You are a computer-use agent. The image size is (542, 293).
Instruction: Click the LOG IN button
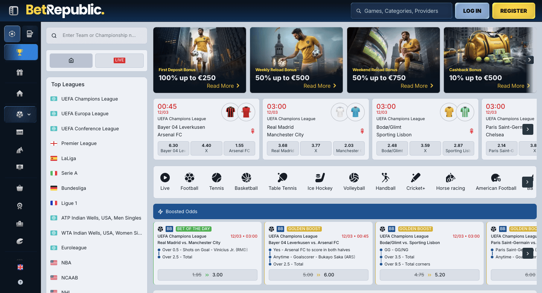click(472, 11)
